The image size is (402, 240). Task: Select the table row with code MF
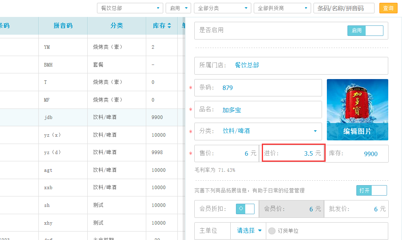click(x=92, y=100)
